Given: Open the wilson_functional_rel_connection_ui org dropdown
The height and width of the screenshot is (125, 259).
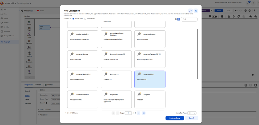Looking at the screenshot, I should pos(228,3).
